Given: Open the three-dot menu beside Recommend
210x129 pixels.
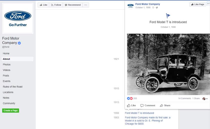Looking at the screenshot, I should click(x=85, y=5).
